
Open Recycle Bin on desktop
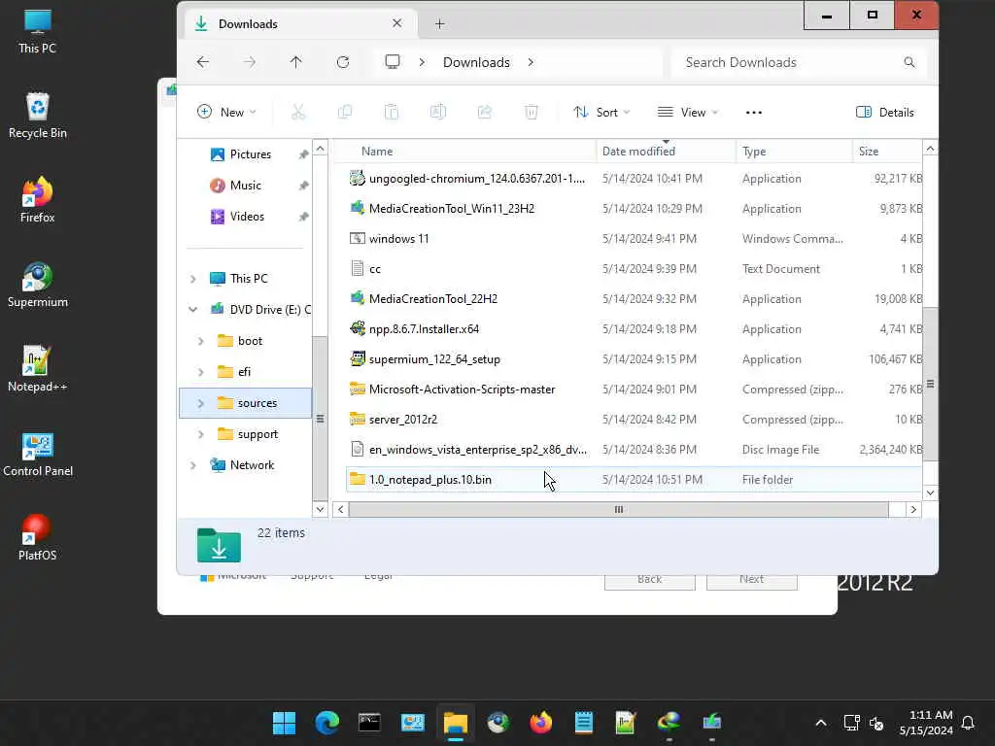point(38,117)
